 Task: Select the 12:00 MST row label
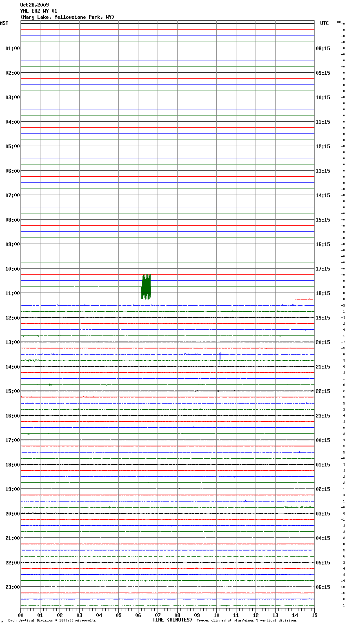point(13,318)
